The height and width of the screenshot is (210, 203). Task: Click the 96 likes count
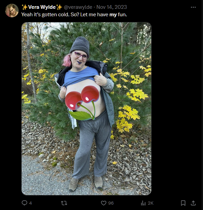[111, 203]
